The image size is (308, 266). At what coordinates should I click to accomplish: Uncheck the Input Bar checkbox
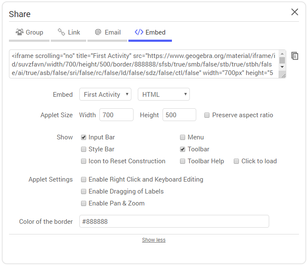coord(84,137)
